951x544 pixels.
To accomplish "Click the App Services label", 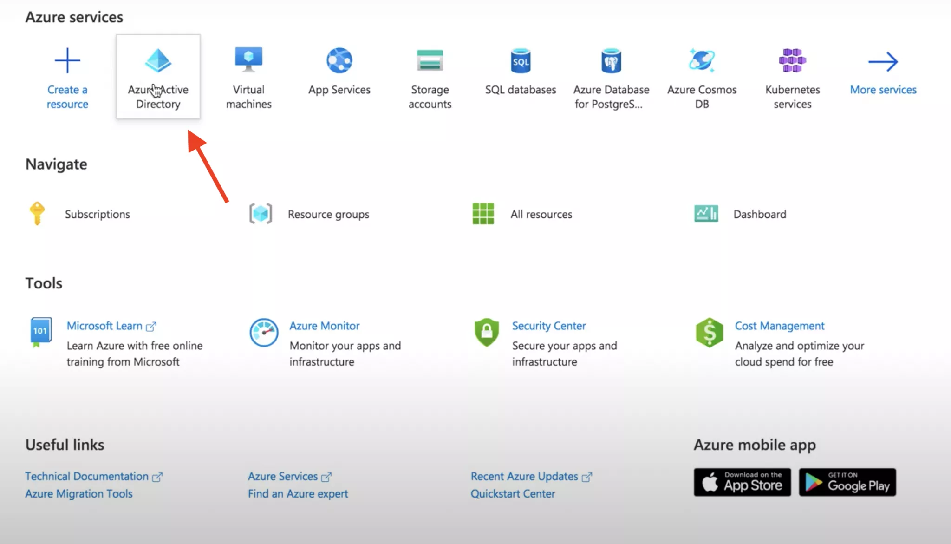I will point(339,90).
